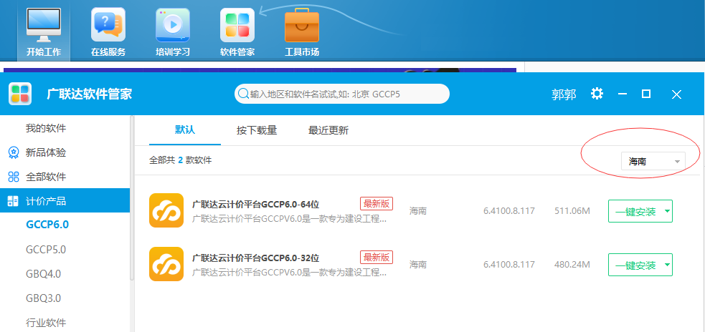The image size is (705, 332).
Task: Click 全部共 2 款软件 count text
Action: tap(180, 160)
